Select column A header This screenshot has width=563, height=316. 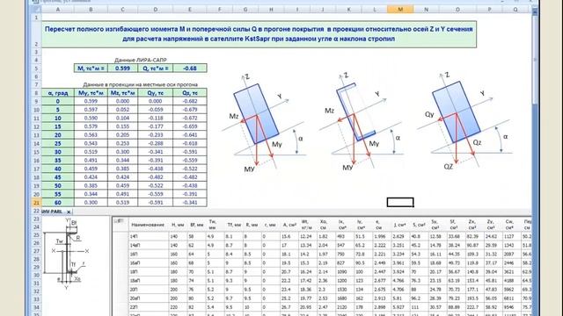coord(58,10)
